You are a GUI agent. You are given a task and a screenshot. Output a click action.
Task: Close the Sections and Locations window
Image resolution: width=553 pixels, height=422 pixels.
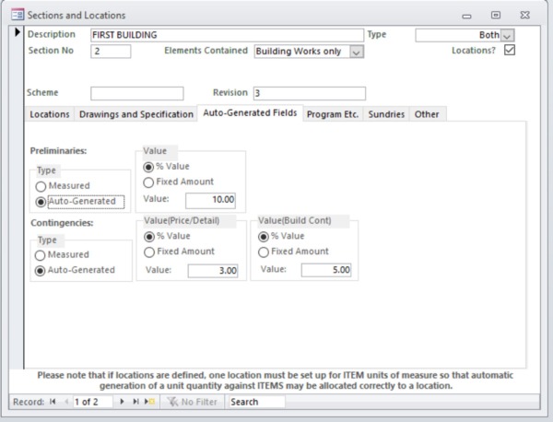pos(524,15)
